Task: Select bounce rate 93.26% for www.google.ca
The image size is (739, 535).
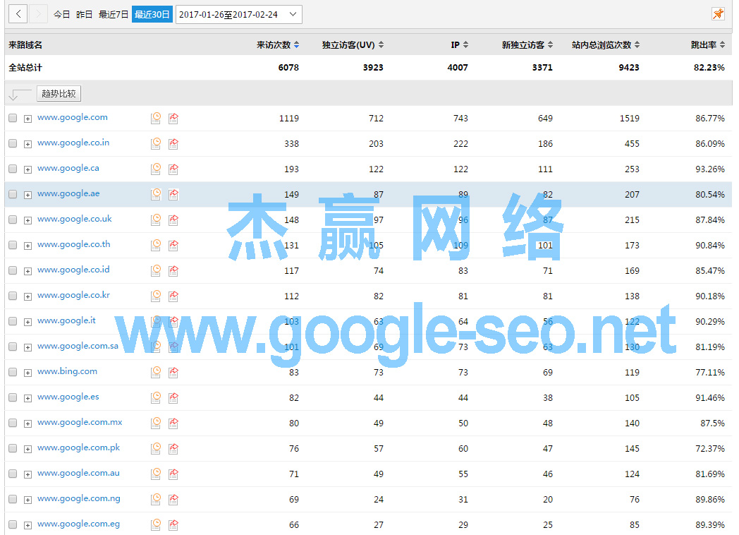Action: (x=710, y=169)
